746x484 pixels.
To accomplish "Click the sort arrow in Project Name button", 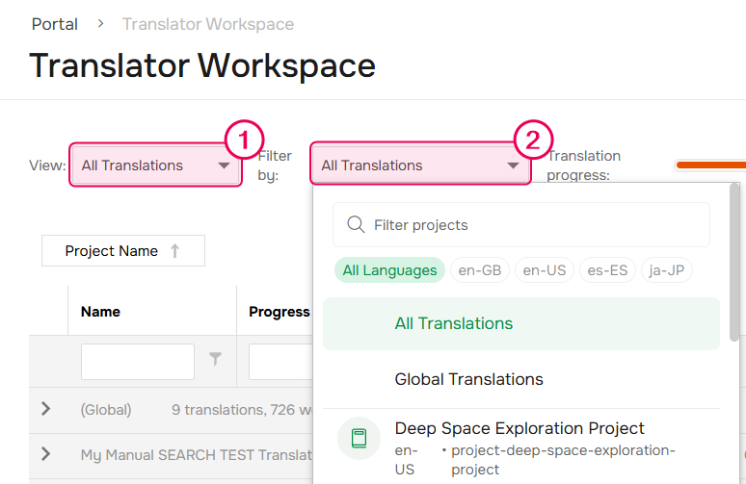I will (174, 250).
